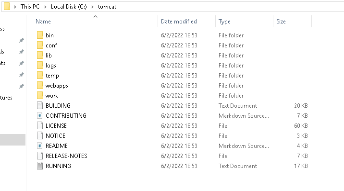Select the bin folder icon

click(40, 35)
